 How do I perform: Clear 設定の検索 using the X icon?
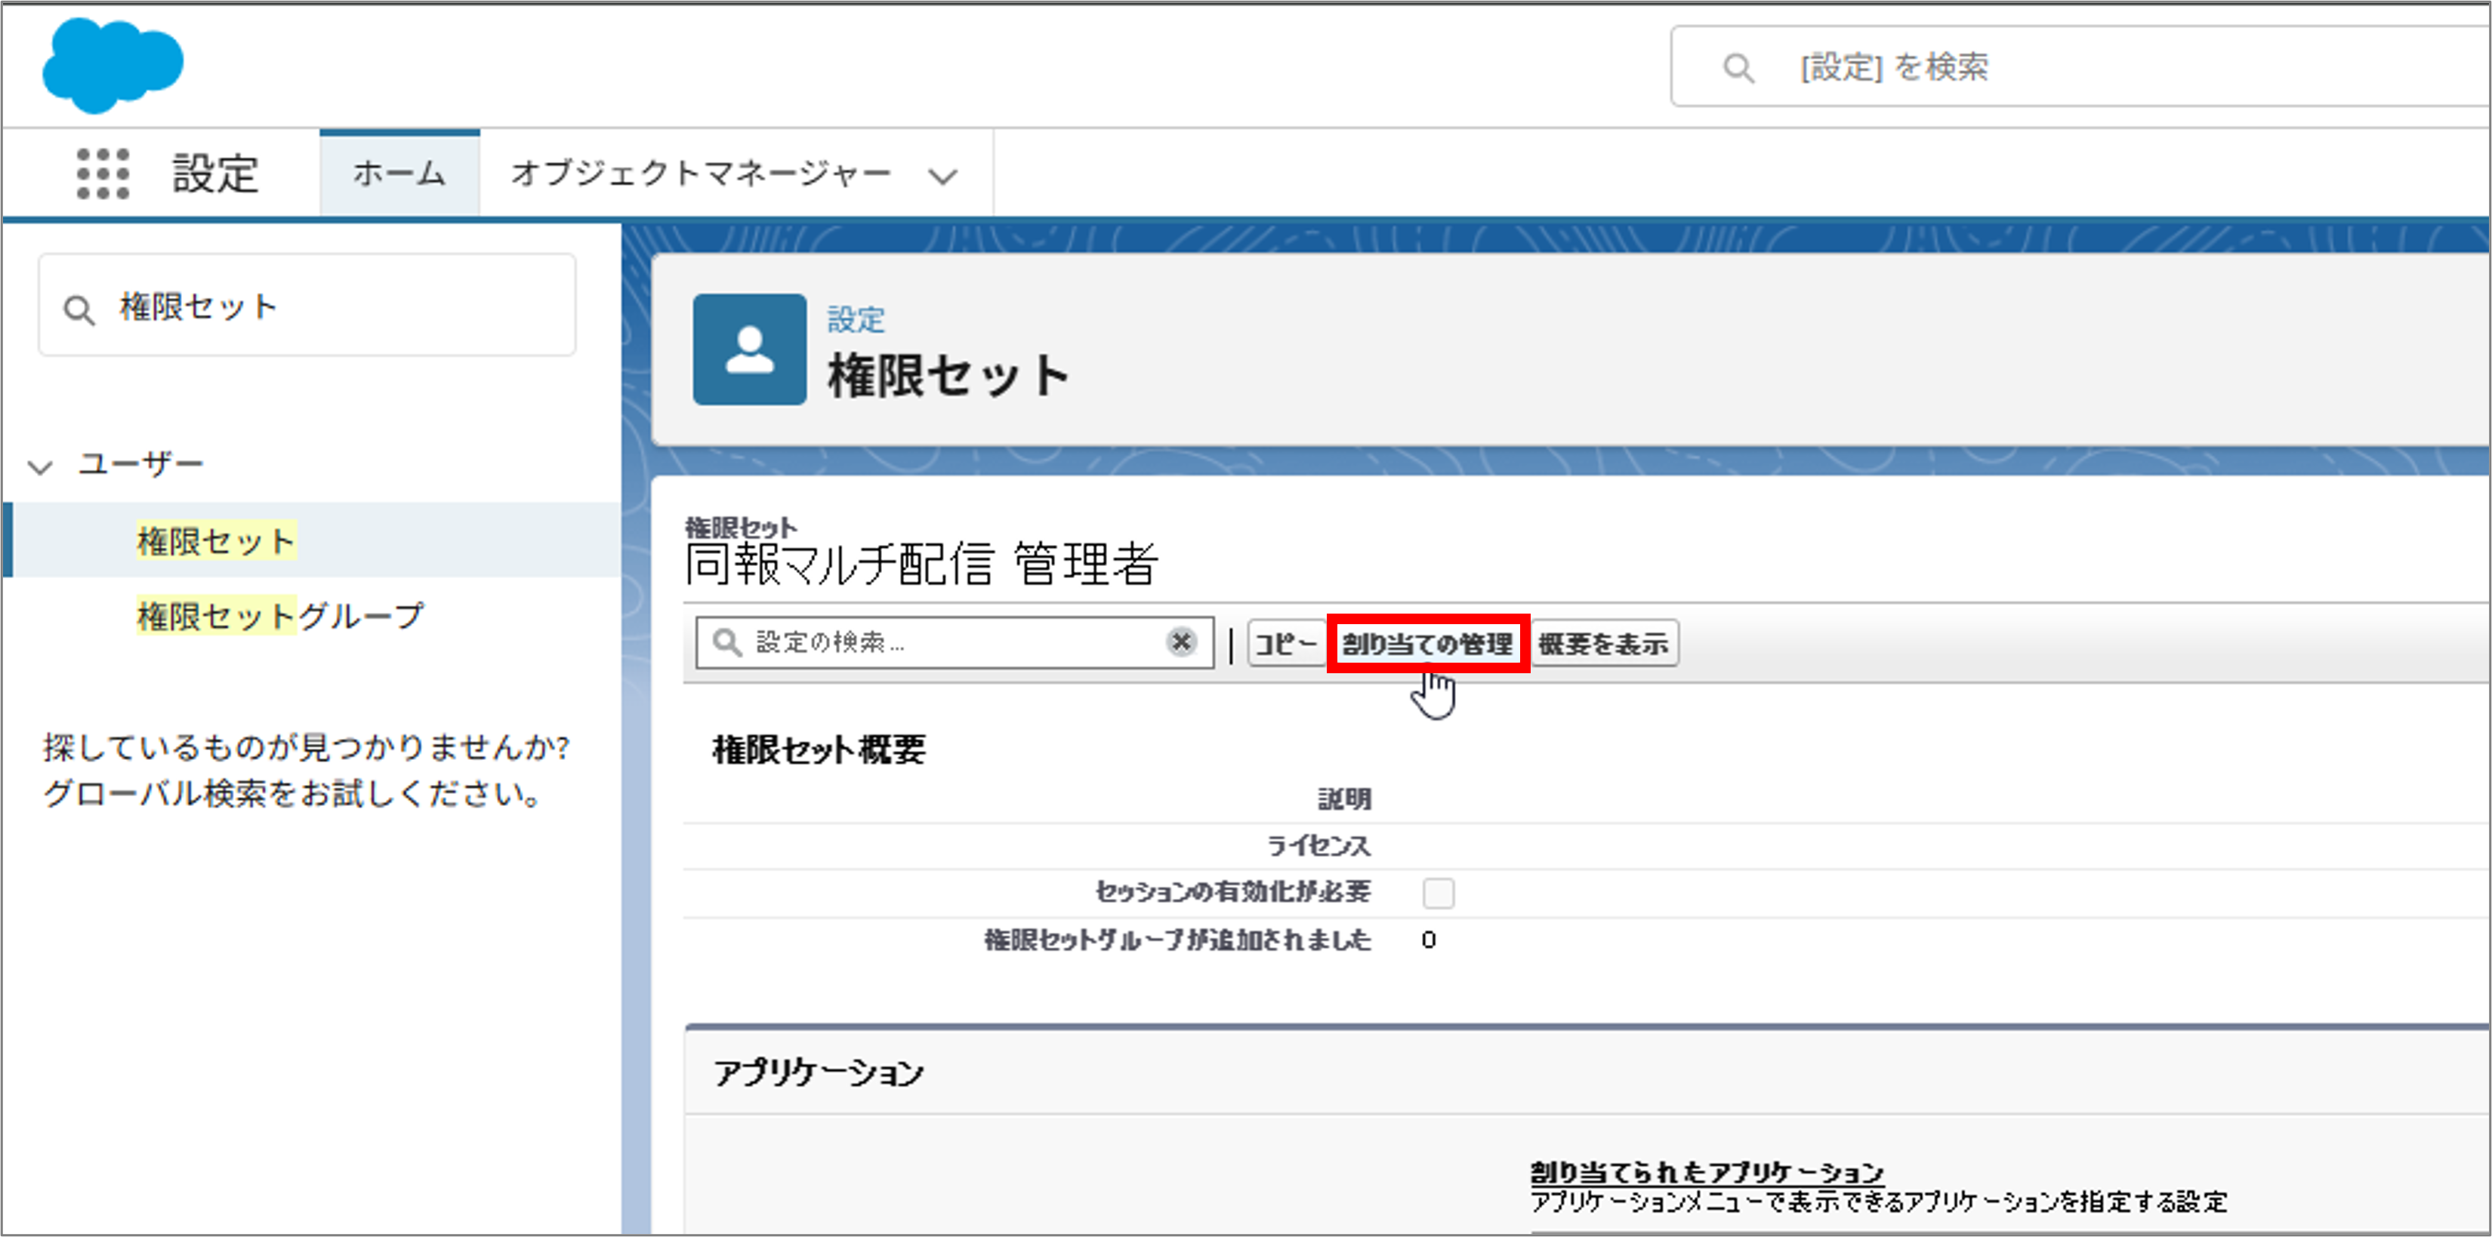coord(1180,642)
